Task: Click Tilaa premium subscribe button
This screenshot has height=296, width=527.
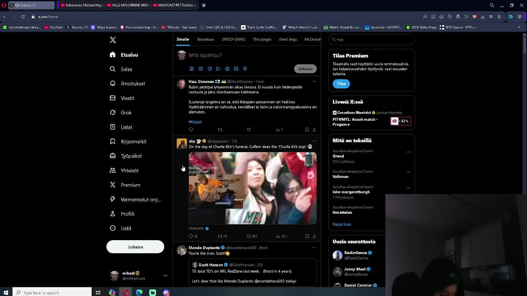Action: (x=341, y=83)
